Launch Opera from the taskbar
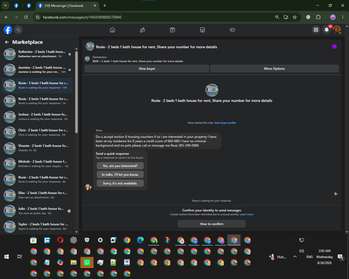The width and height of the screenshot is (349, 279). point(60,240)
